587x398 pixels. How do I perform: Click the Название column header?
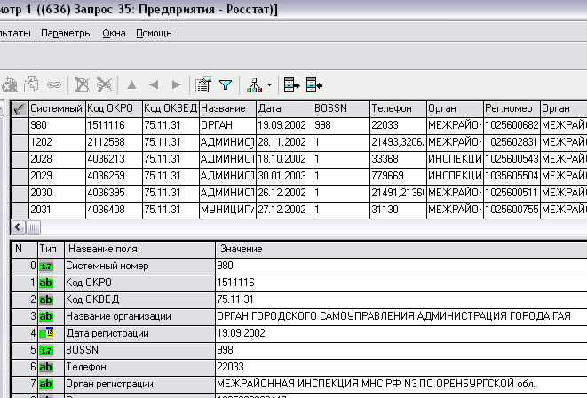(x=227, y=109)
